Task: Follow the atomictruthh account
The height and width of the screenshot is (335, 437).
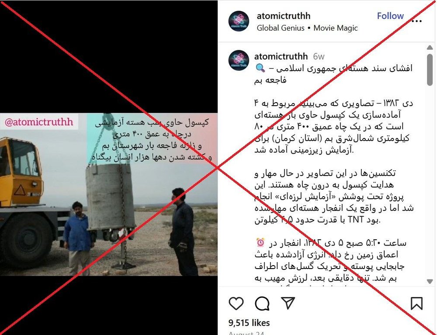Action: pyautogui.click(x=390, y=16)
